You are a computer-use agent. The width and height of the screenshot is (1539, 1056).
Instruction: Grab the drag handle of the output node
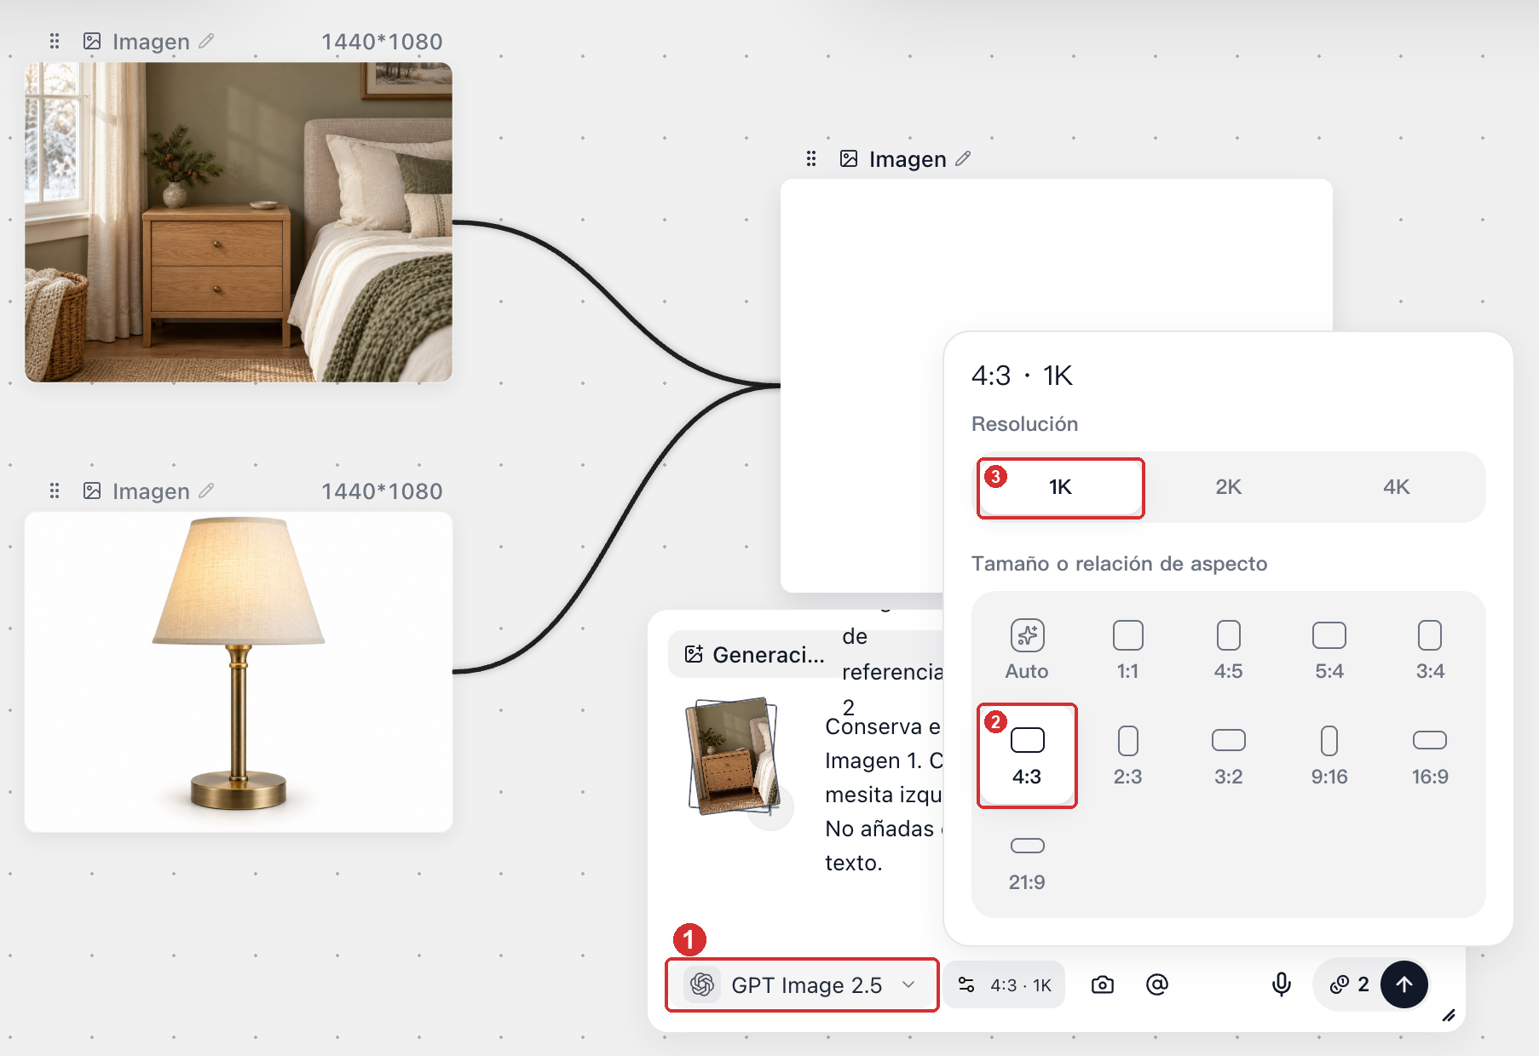coord(811,158)
